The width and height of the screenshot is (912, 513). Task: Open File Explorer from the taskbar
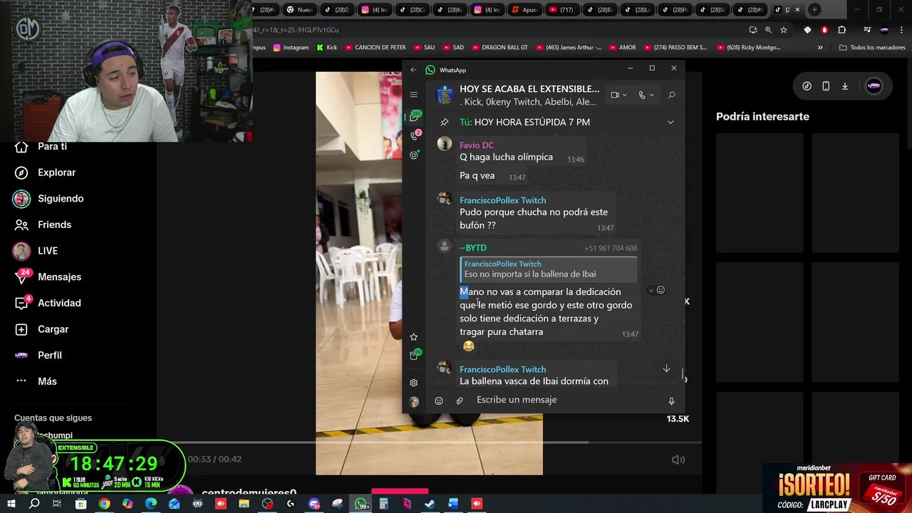tap(244, 504)
